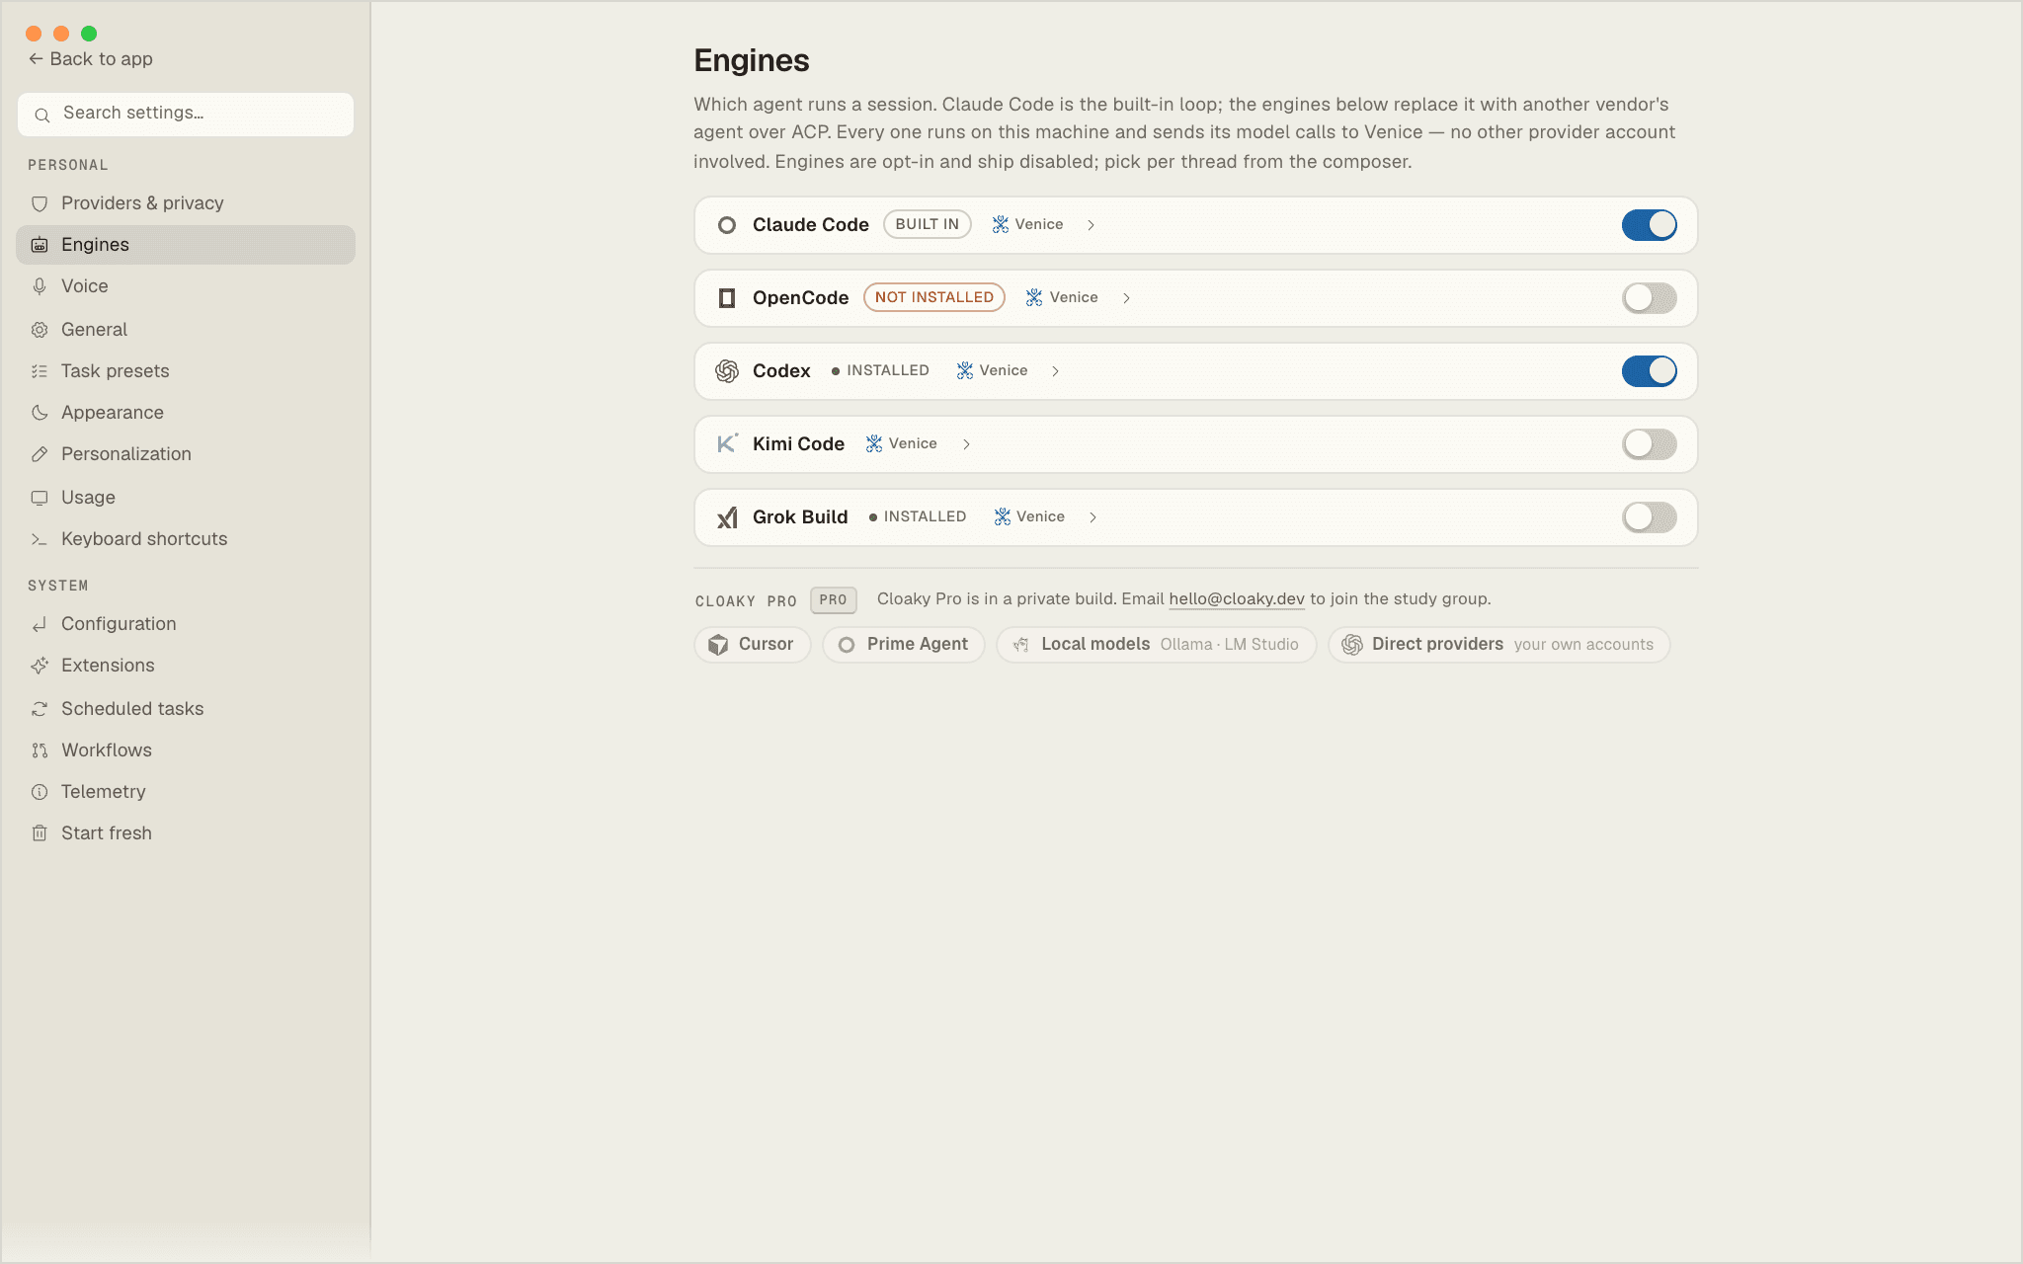2023x1264 pixels.
Task: Open the General settings section
Action: (186, 330)
